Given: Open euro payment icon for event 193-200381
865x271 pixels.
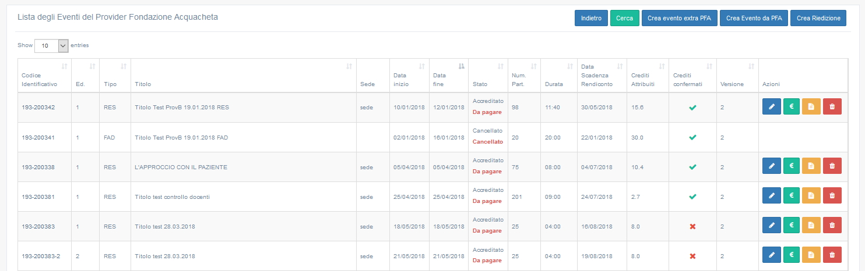Looking at the screenshot, I should pyautogui.click(x=792, y=196).
